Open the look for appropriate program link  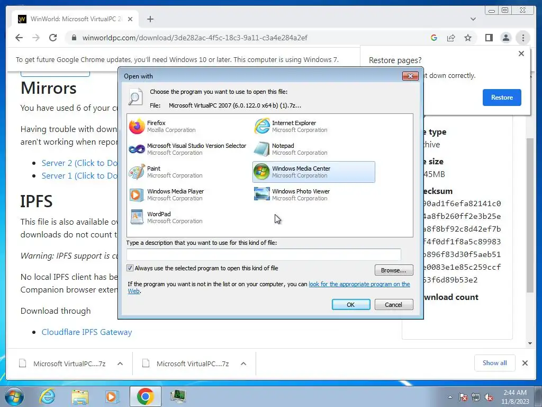[x=359, y=284]
